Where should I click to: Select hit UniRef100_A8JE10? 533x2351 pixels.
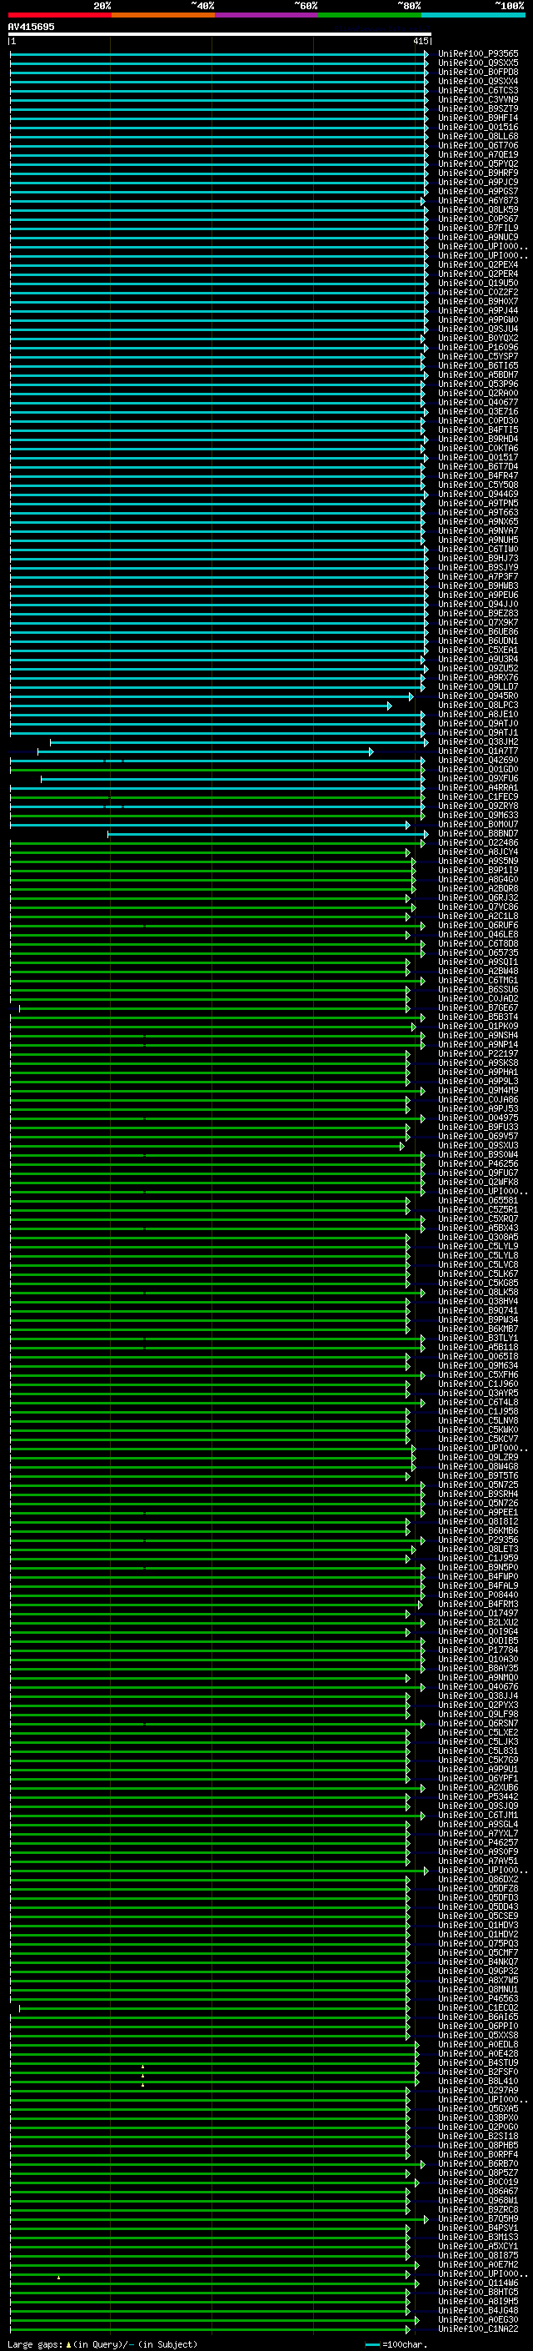click(478, 715)
